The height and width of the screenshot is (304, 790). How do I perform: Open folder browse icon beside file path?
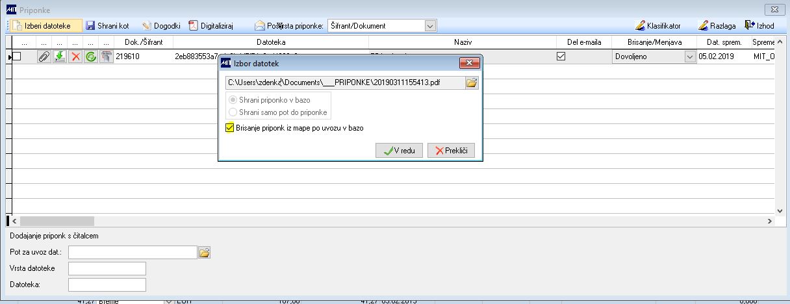pos(472,82)
